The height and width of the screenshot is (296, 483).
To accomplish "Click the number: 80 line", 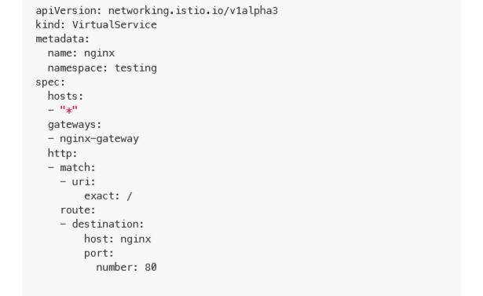I will coord(126,267).
